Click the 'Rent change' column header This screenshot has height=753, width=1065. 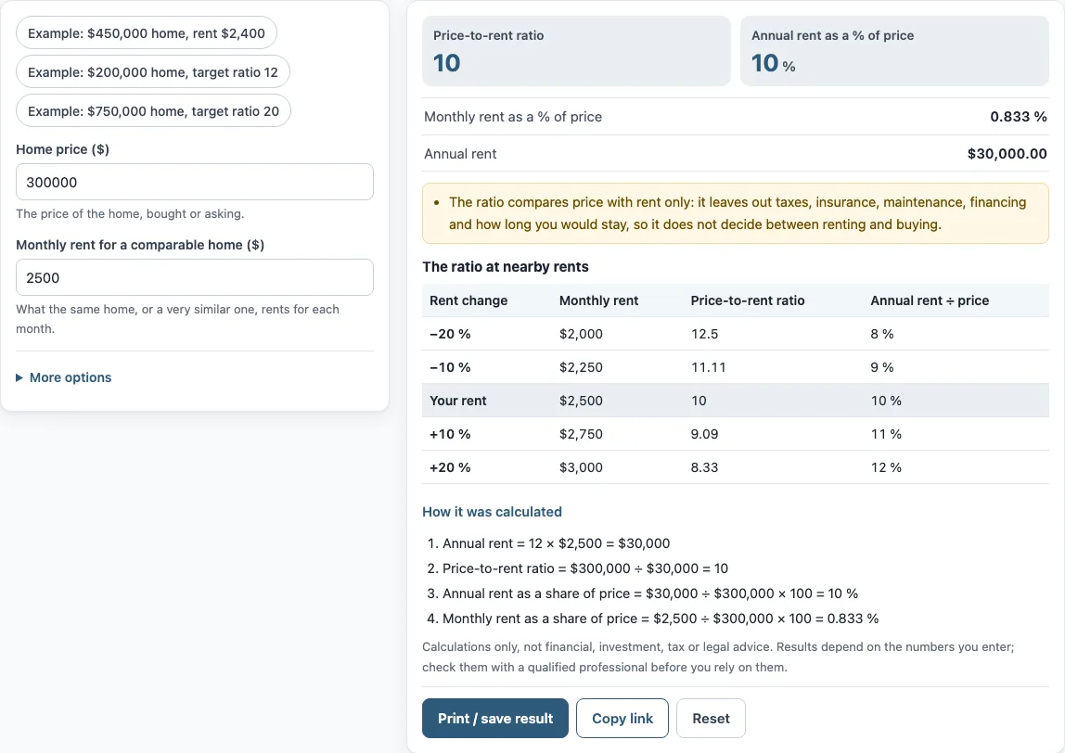click(x=468, y=300)
